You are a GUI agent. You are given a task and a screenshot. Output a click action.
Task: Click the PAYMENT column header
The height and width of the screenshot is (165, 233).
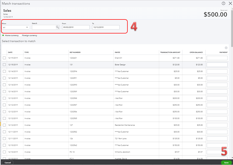(x=223, y=52)
